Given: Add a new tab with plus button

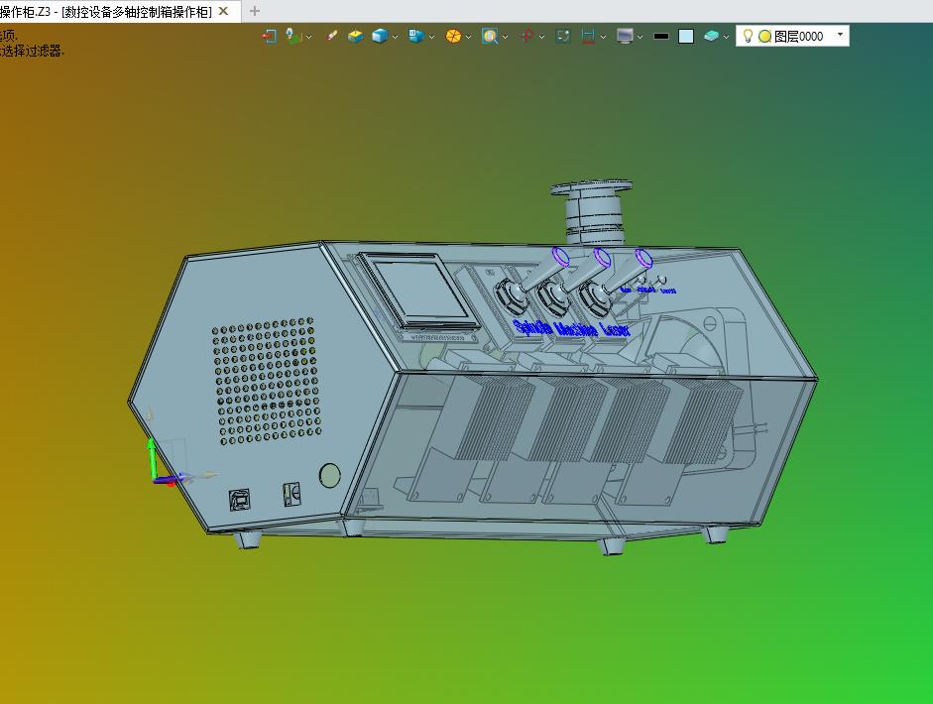Looking at the screenshot, I should 254,11.
